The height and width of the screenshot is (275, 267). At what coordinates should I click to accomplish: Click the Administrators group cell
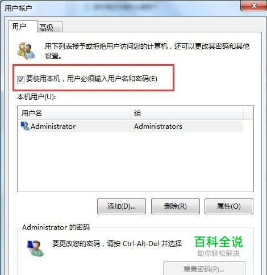pyautogui.click(x=158, y=126)
